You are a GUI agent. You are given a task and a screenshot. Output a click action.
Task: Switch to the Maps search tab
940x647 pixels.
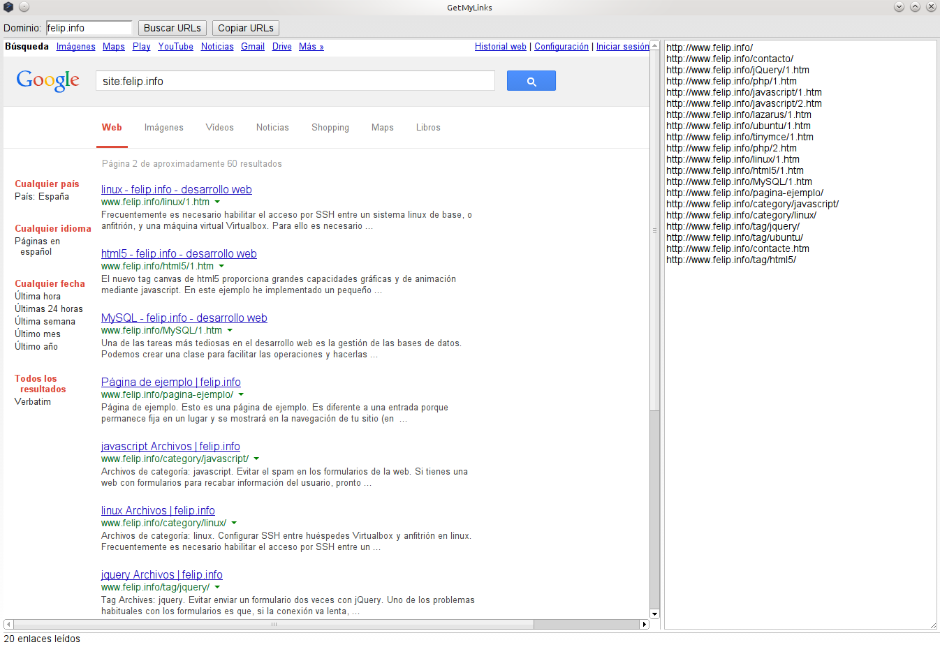coord(383,128)
